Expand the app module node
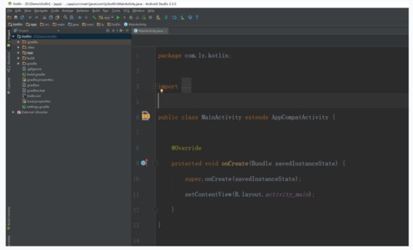 coord(18,53)
